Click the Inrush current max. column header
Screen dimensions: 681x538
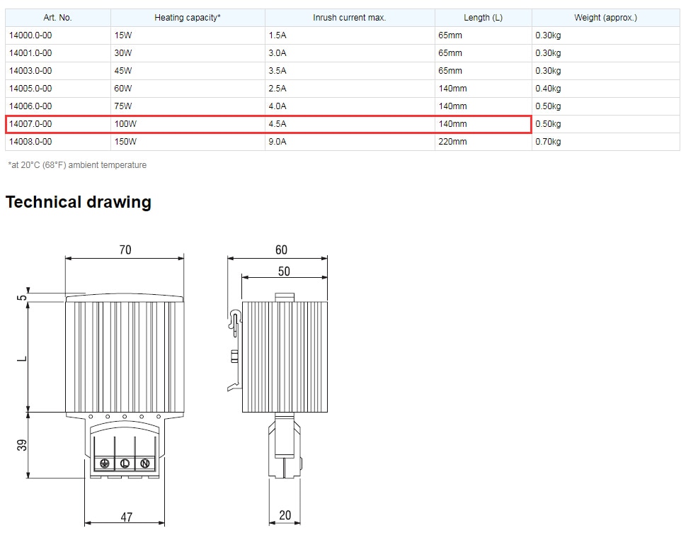[348, 17]
